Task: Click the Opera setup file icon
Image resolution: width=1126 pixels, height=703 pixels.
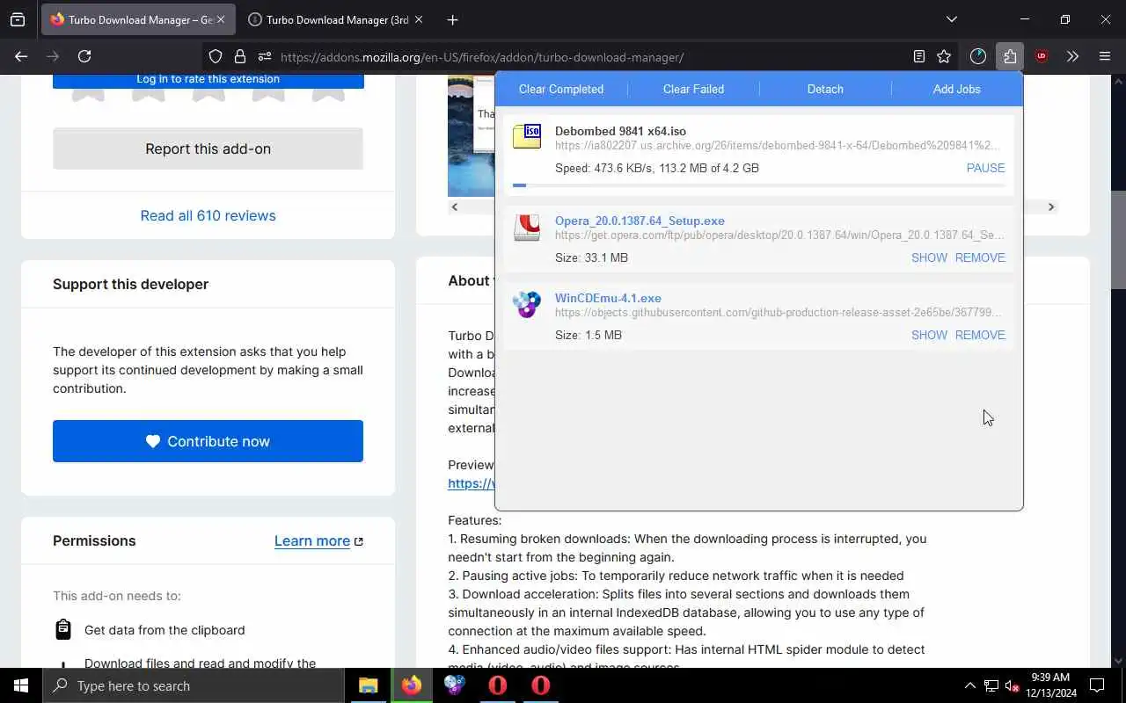Action: (x=527, y=228)
